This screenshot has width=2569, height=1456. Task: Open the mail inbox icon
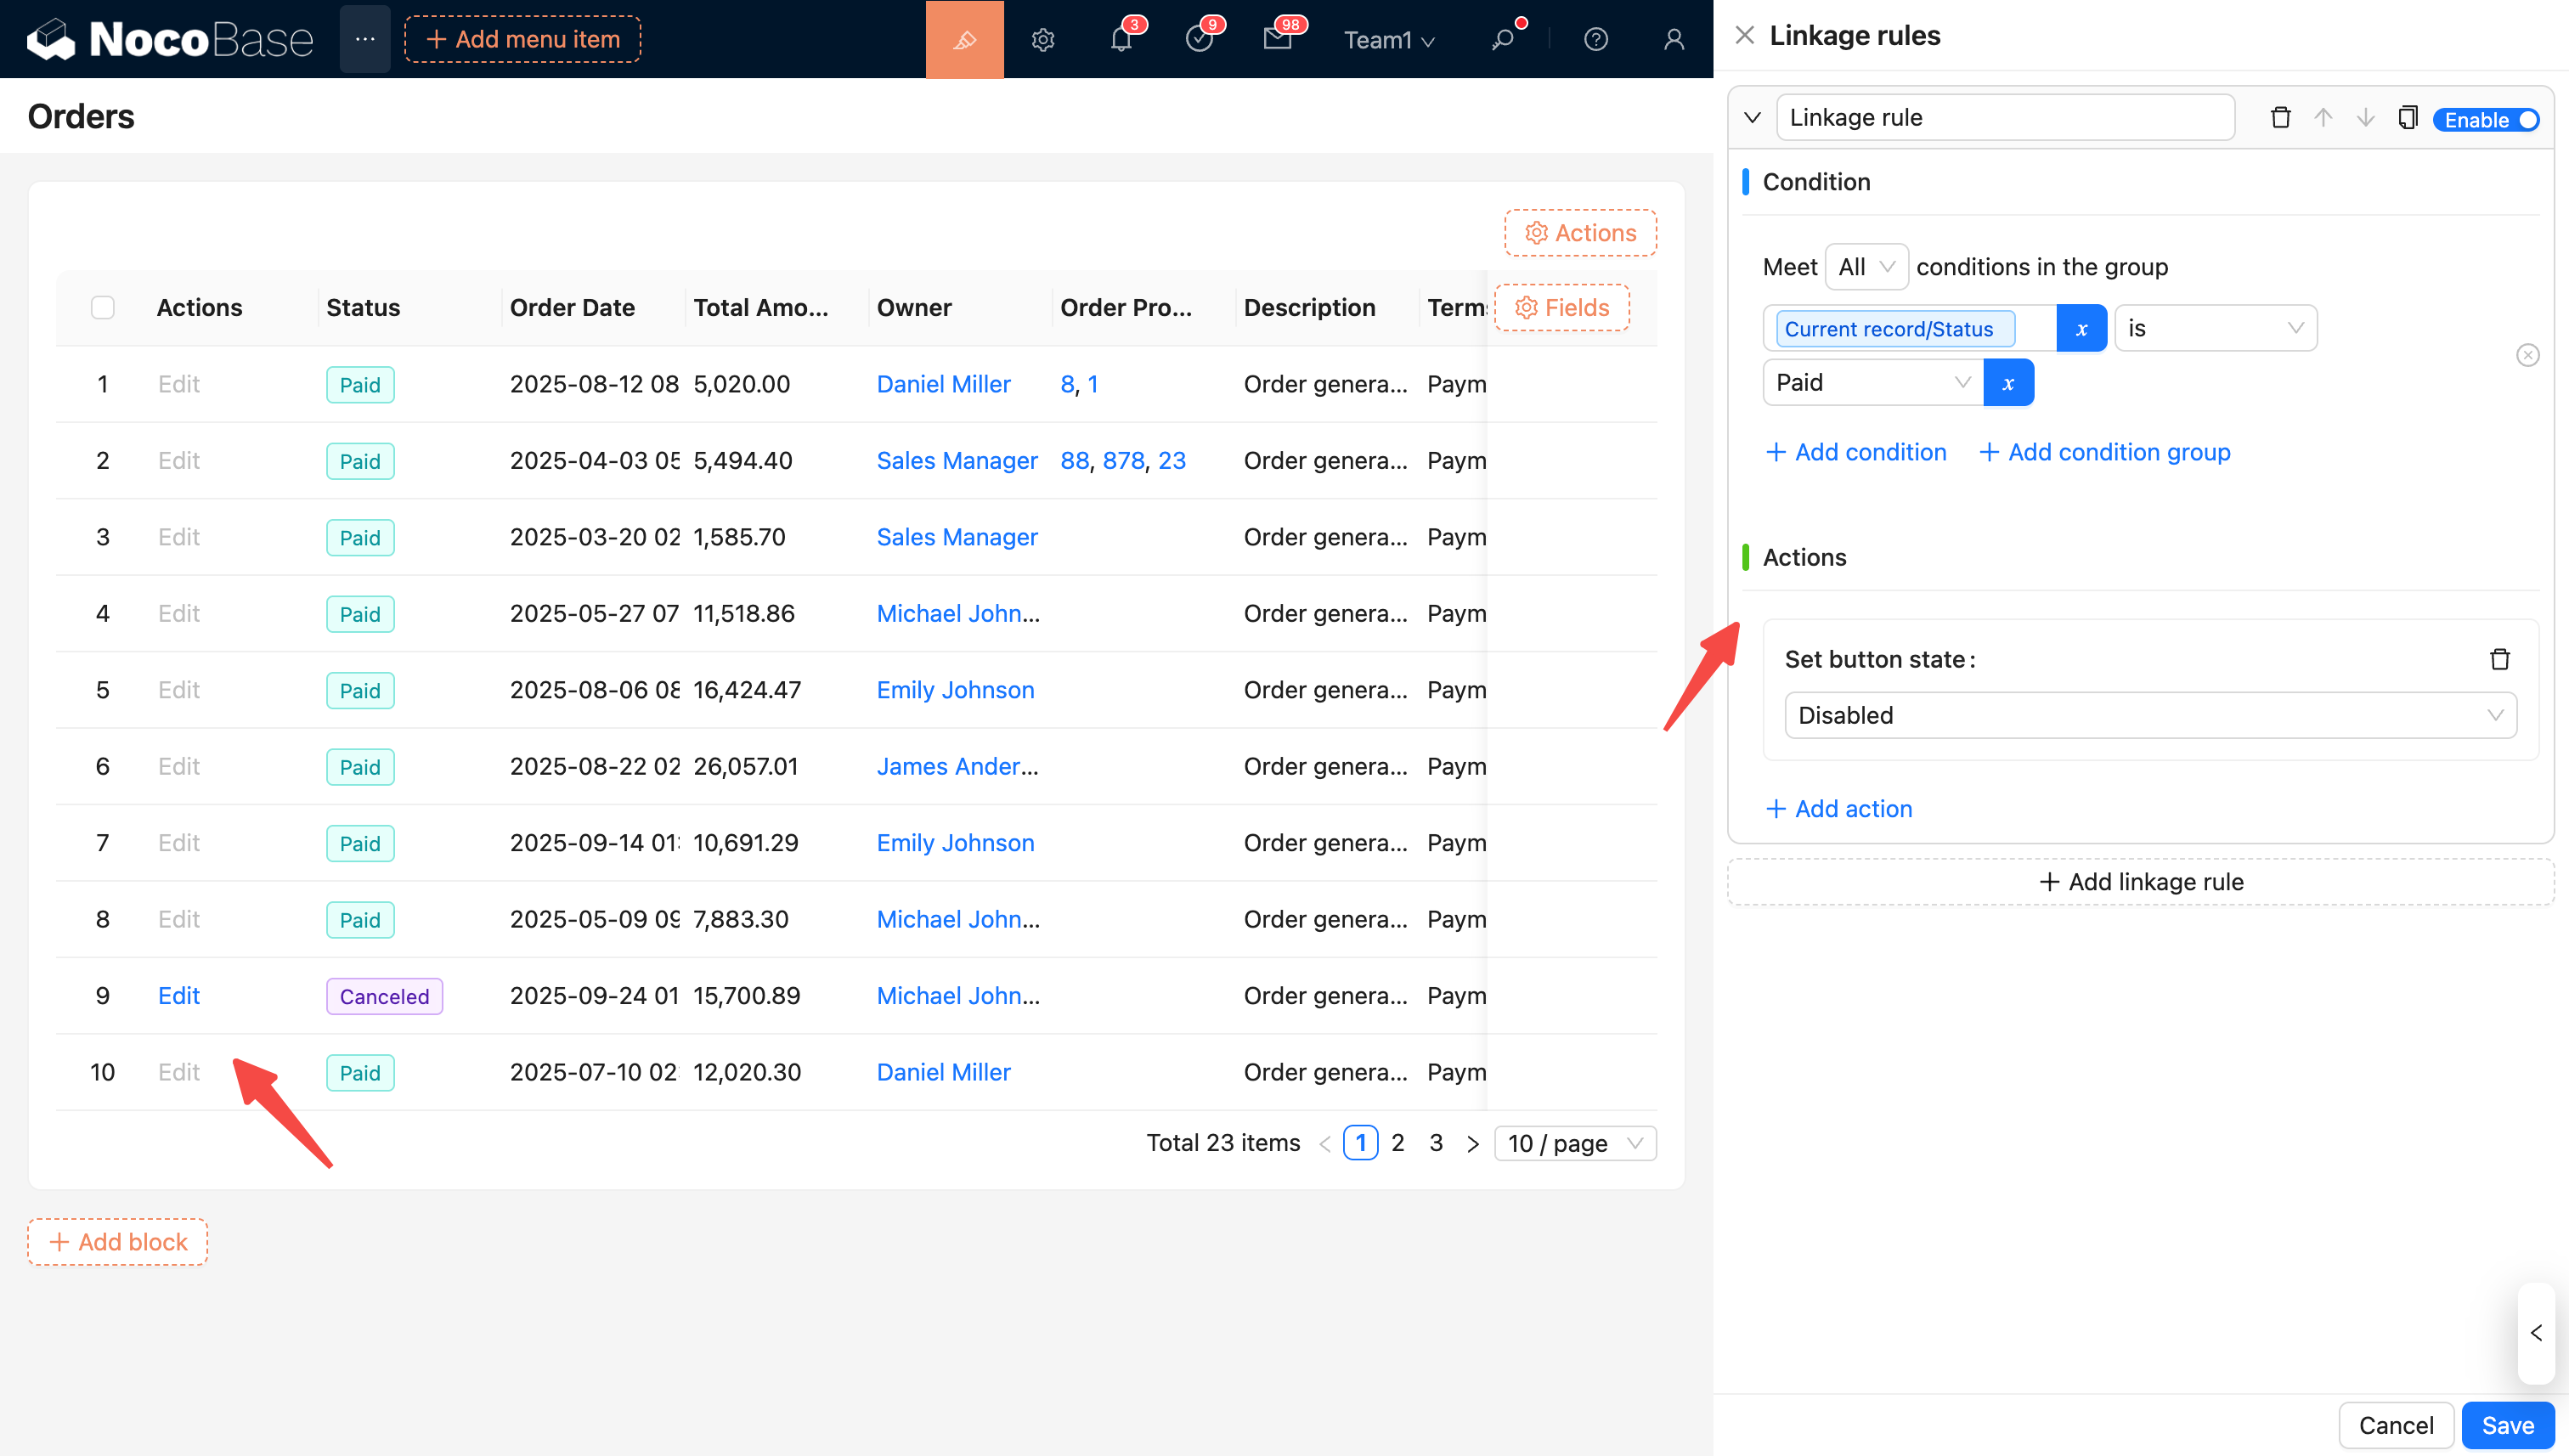pyautogui.click(x=1277, y=39)
